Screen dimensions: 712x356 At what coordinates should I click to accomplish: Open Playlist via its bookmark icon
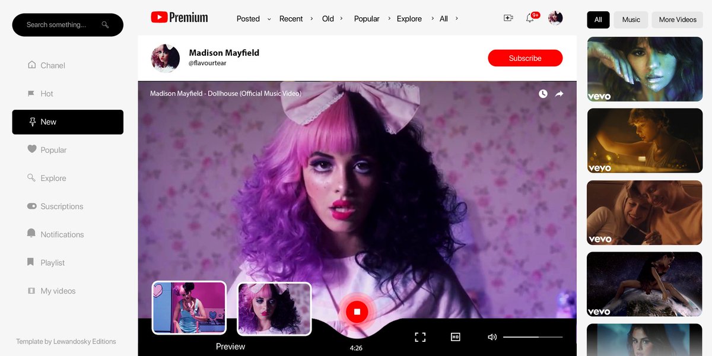pyautogui.click(x=31, y=262)
